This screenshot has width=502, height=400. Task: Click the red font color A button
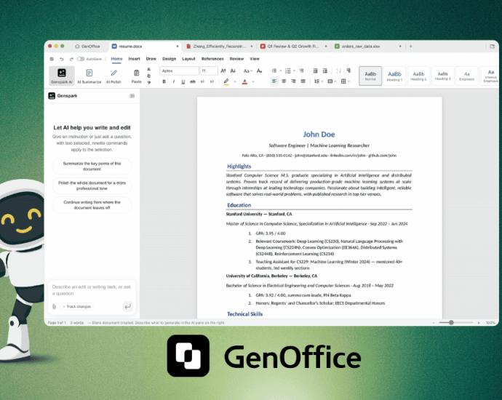[x=244, y=81]
